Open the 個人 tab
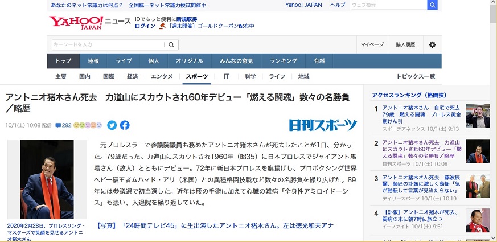 click(x=154, y=61)
